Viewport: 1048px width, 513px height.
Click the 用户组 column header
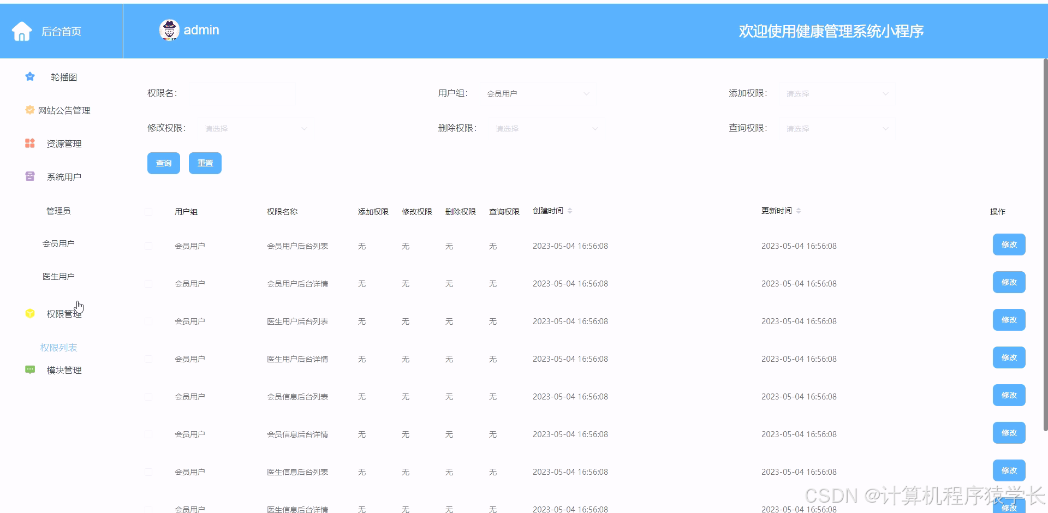point(186,212)
